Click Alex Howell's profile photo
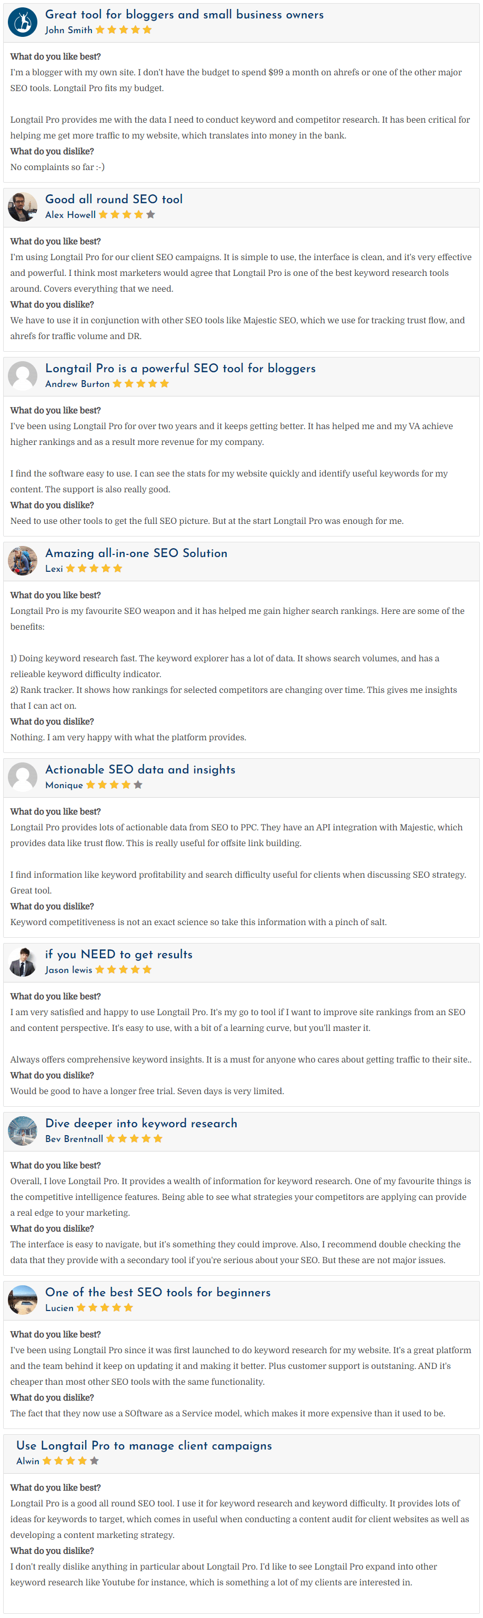 (x=23, y=206)
